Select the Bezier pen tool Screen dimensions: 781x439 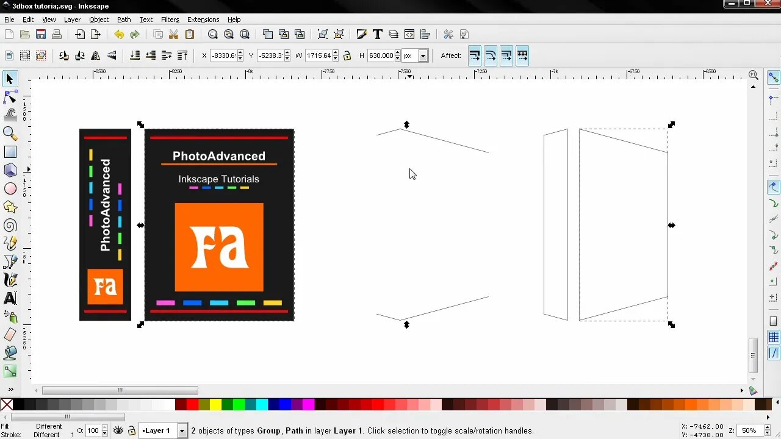pos(10,262)
